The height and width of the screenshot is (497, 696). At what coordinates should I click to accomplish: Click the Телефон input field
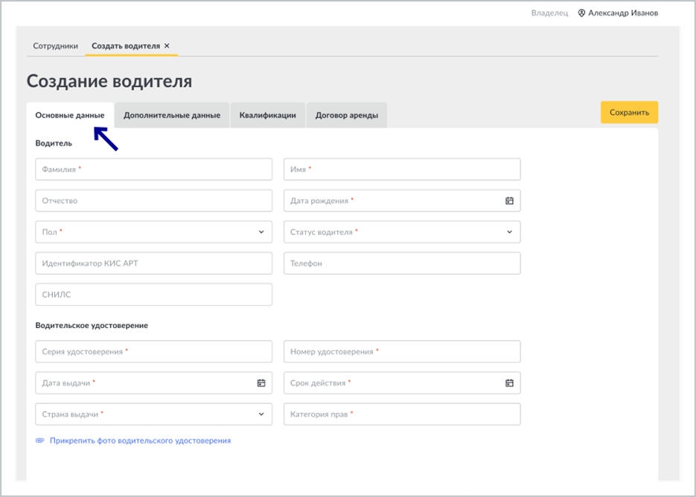click(x=402, y=263)
